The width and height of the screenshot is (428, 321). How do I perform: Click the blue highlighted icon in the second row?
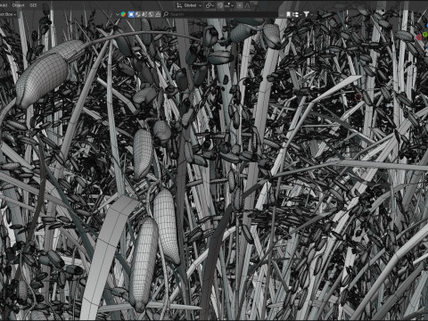(x=131, y=14)
